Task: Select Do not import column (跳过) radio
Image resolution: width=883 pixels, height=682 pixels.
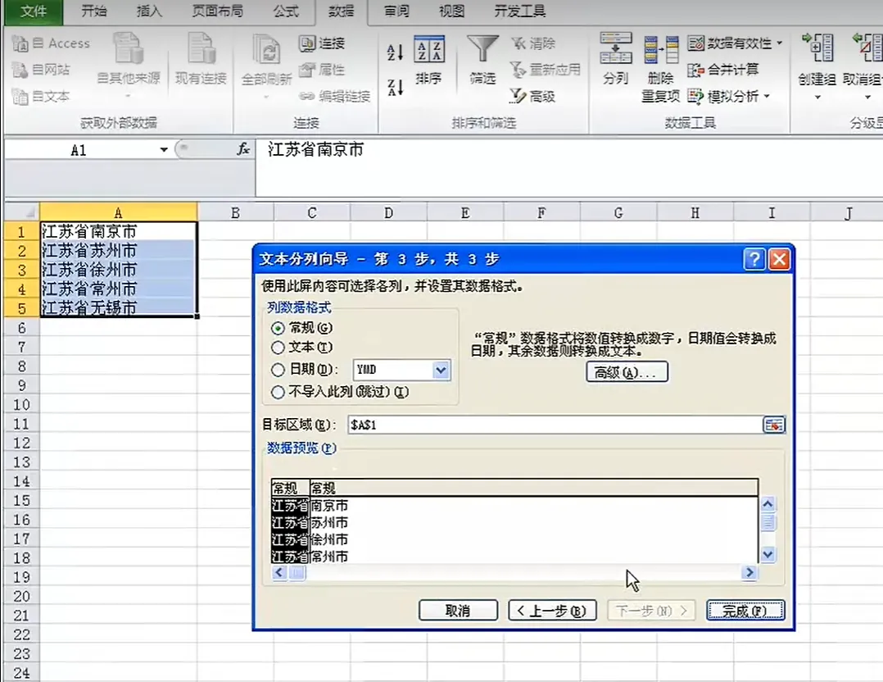Action: [x=278, y=393]
